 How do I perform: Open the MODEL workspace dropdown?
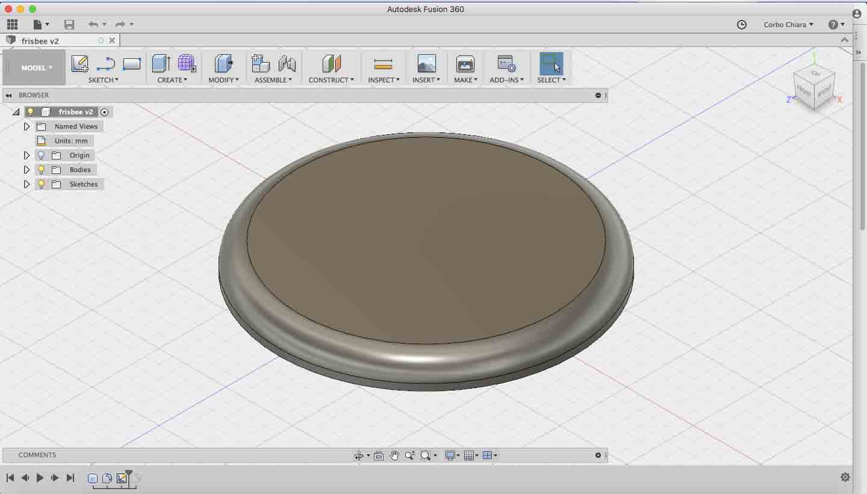tap(34, 67)
